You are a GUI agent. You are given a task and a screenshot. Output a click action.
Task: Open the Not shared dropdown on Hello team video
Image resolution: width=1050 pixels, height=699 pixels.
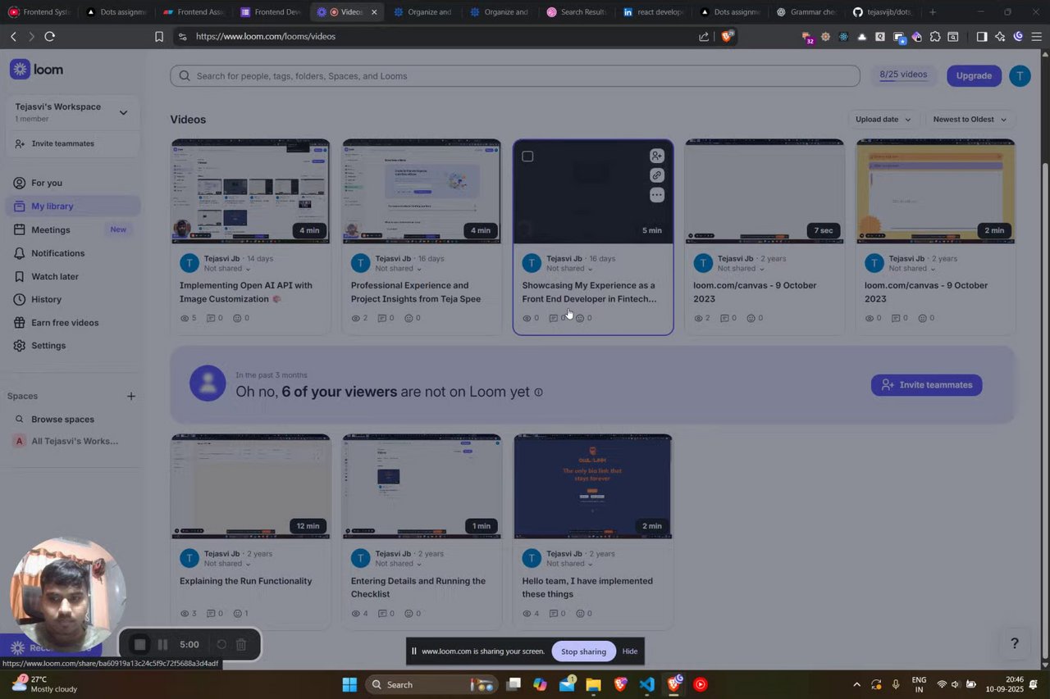(x=570, y=564)
